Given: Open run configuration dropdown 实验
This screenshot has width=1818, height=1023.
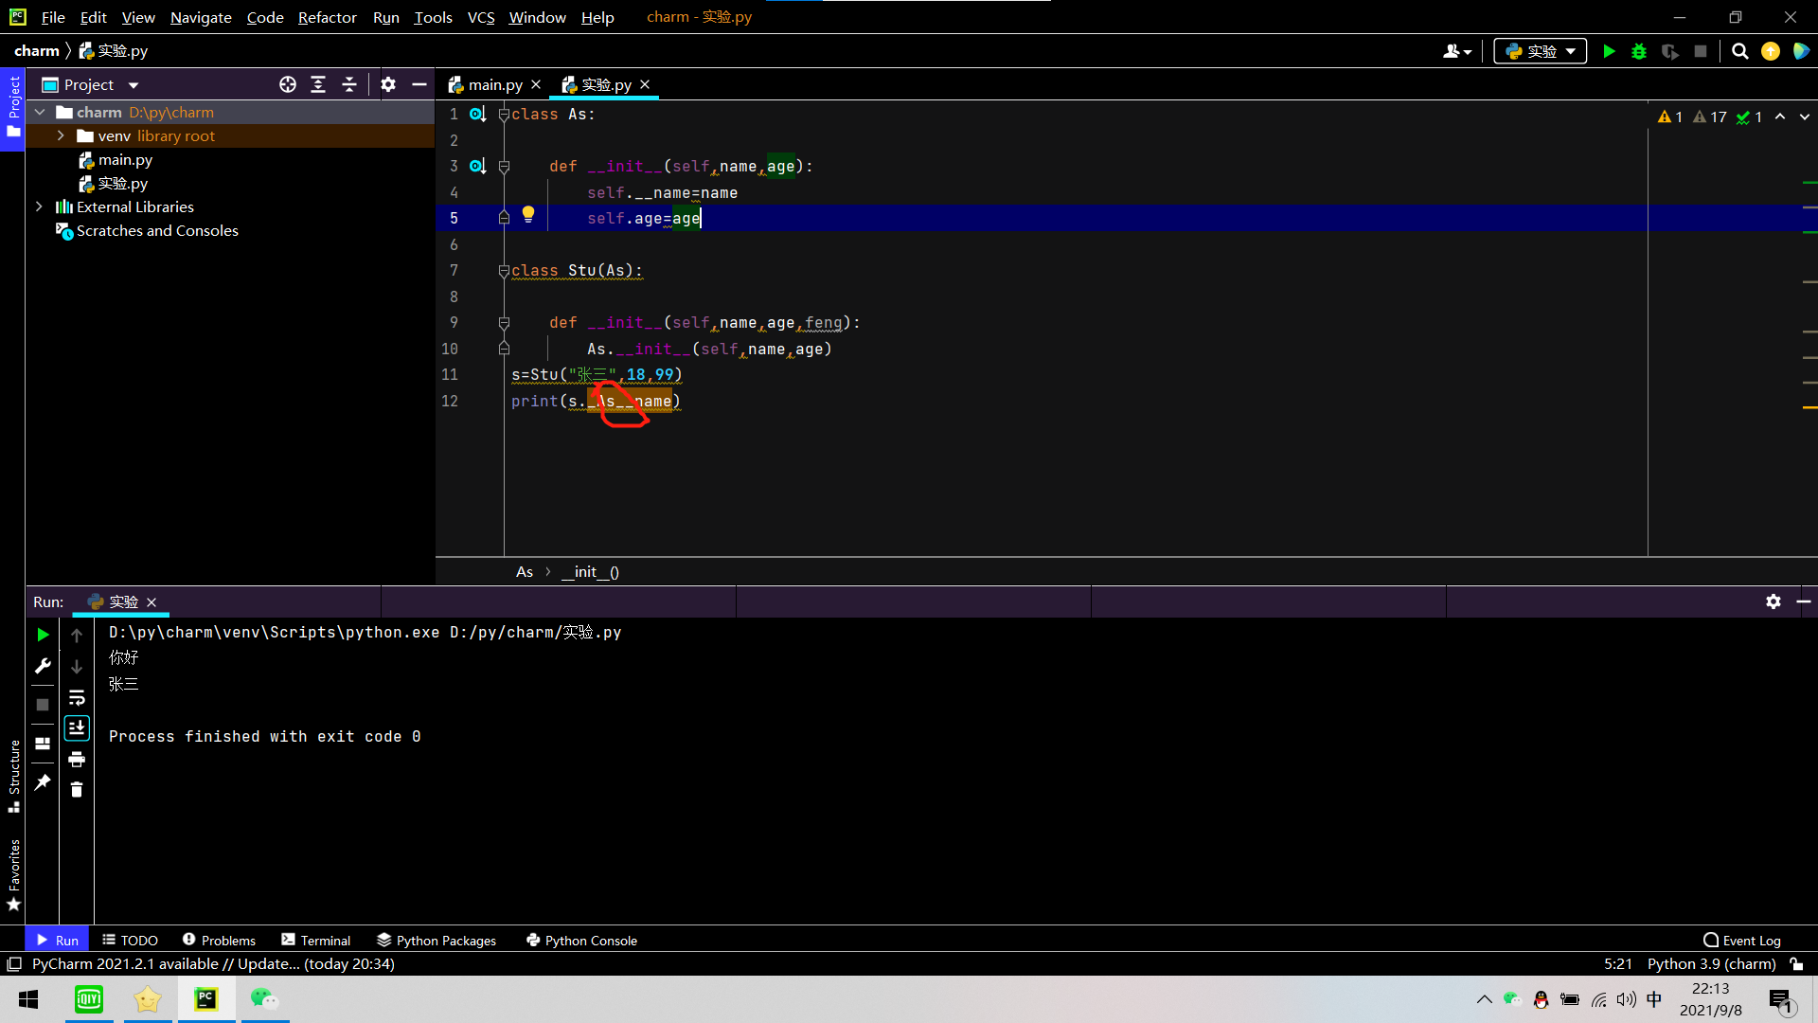Looking at the screenshot, I should click(x=1541, y=51).
